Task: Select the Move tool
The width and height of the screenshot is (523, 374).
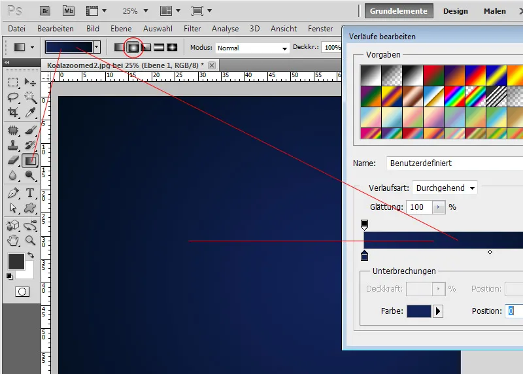Action: pyautogui.click(x=30, y=82)
